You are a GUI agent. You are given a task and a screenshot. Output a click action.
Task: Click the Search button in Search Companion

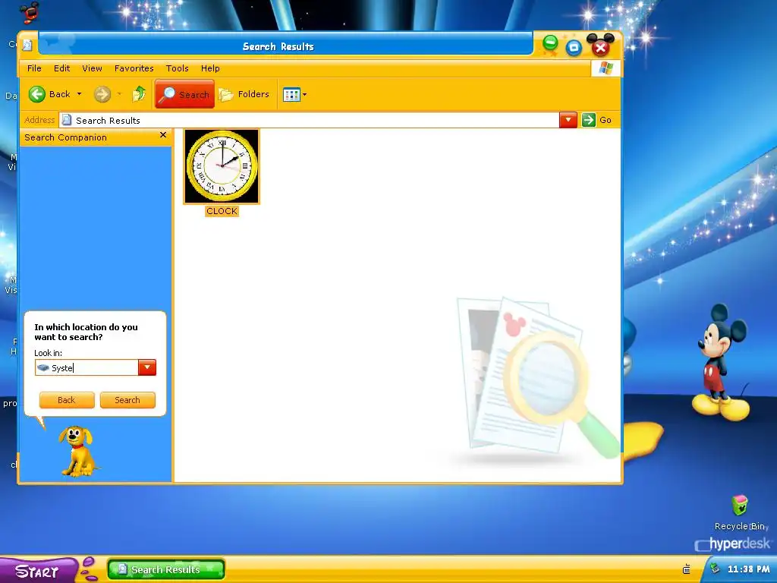coord(127,400)
